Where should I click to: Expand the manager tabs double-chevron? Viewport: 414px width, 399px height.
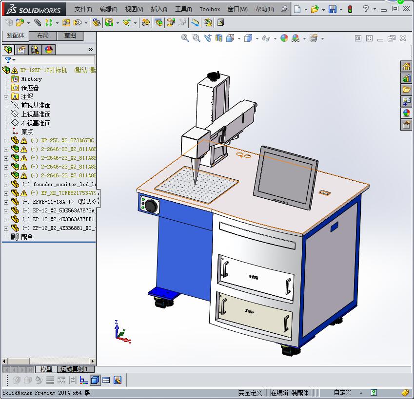(91, 50)
